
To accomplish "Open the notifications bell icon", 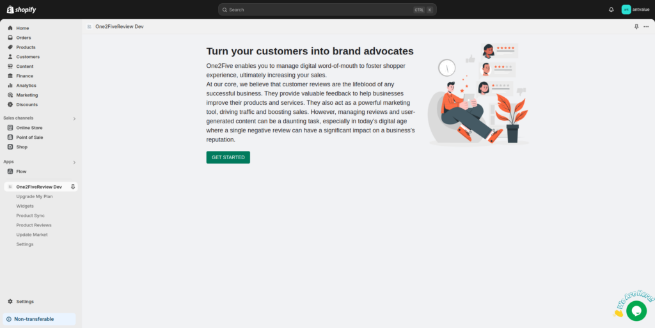I will (x=611, y=10).
